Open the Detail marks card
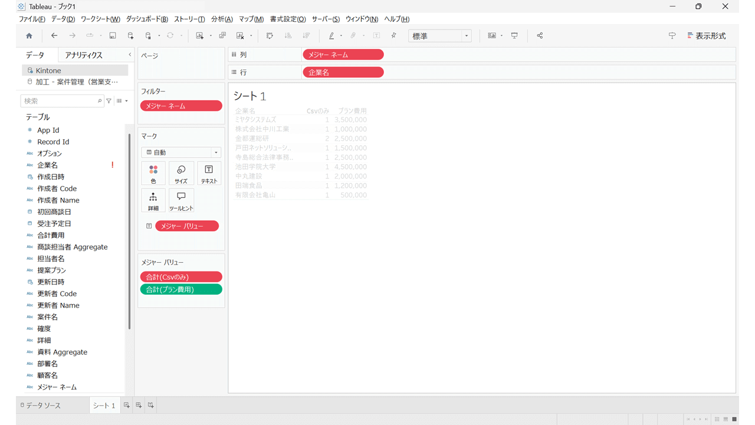Screen dimensions: 755x425 tap(153, 200)
